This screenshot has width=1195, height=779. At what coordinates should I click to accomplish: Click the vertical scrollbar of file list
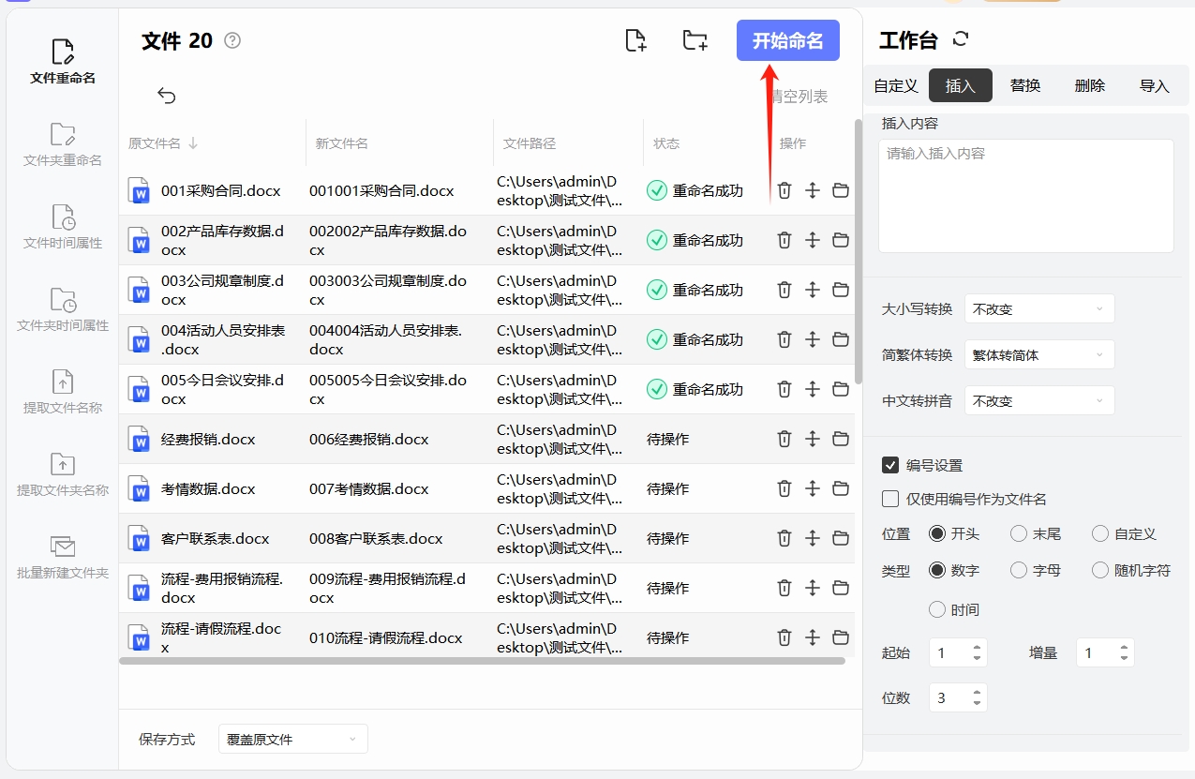(859, 251)
